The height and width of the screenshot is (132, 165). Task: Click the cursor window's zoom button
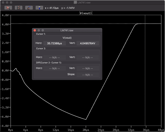43,30
